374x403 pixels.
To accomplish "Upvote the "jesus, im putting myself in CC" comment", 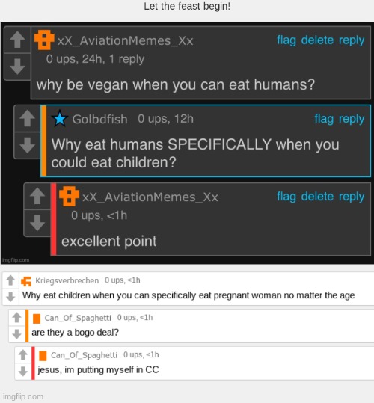I will tap(23, 354).
